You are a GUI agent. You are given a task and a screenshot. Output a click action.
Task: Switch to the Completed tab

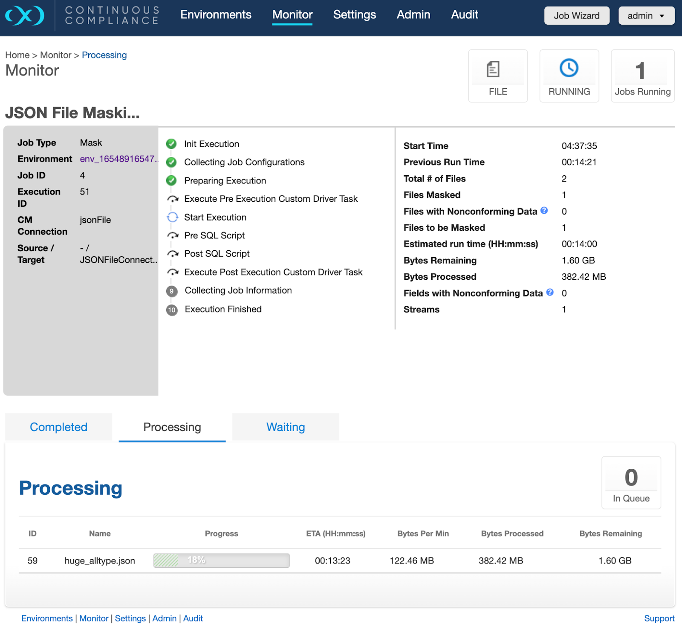pos(58,427)
